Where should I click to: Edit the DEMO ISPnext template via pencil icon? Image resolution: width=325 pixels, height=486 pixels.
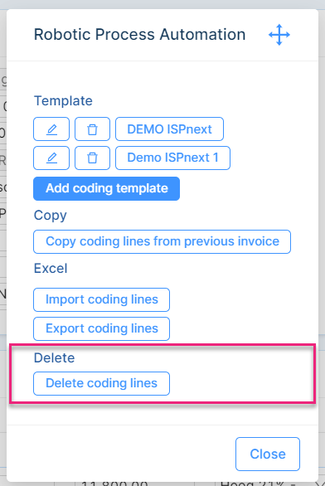coord(51,129)
